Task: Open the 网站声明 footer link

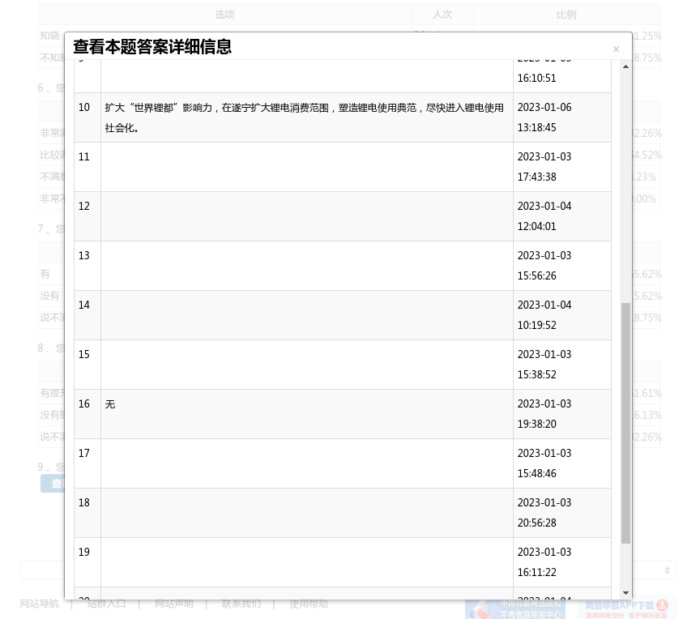Action: click(x=174, y=604)
